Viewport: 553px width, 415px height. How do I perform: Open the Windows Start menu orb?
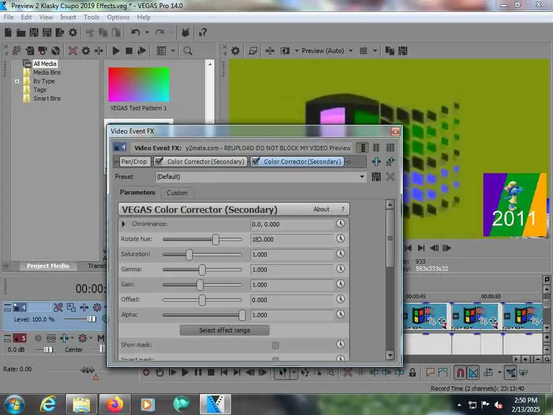[14, 404]
